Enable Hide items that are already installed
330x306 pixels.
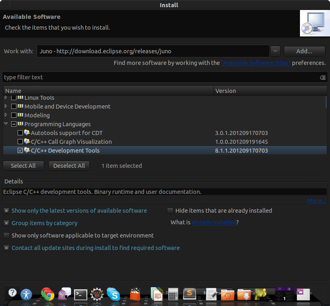pyautogui.click(x=170, y=211)
